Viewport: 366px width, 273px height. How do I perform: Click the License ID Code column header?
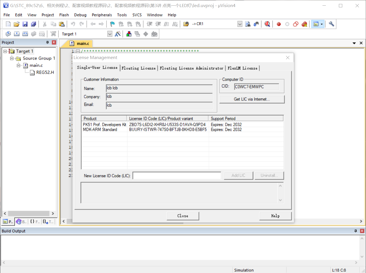[168, 119]
